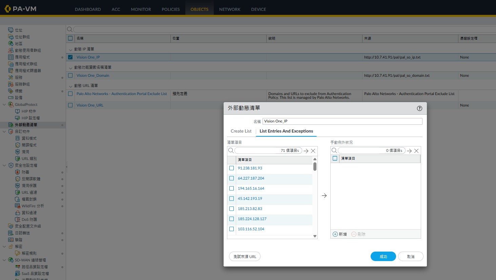This screenshot has height=280, width=496.
Task: Click the add (新增) plus icon
Action: 335,234
